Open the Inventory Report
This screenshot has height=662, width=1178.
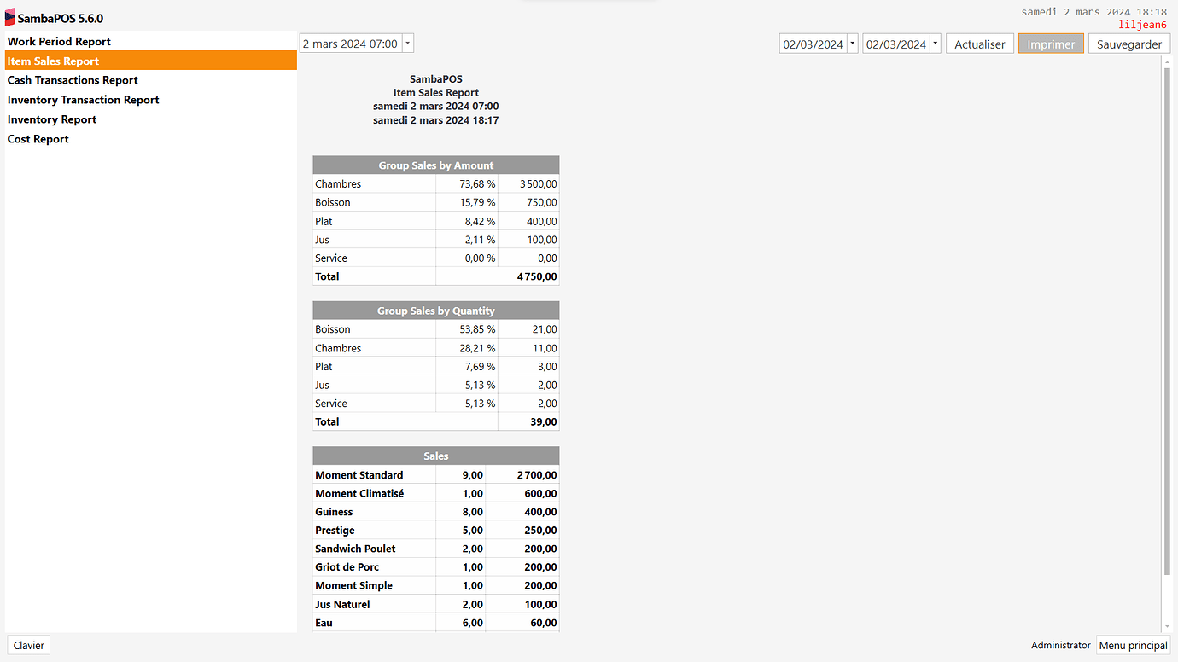point(51,119)
